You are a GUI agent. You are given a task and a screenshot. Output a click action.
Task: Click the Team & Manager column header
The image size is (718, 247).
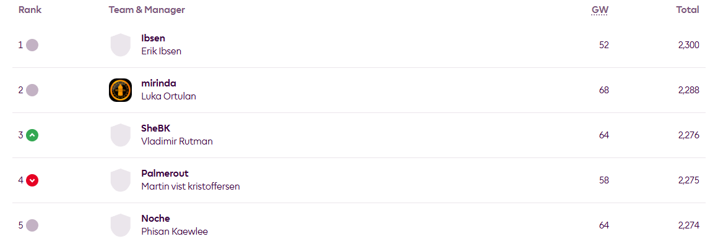[x=147, y=10]
